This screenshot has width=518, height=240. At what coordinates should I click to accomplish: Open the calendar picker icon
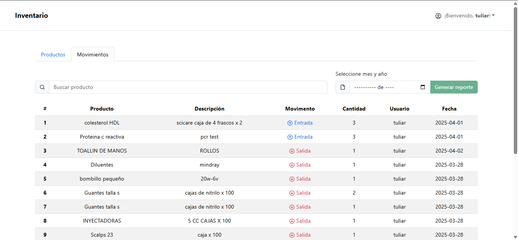(423, 87)
